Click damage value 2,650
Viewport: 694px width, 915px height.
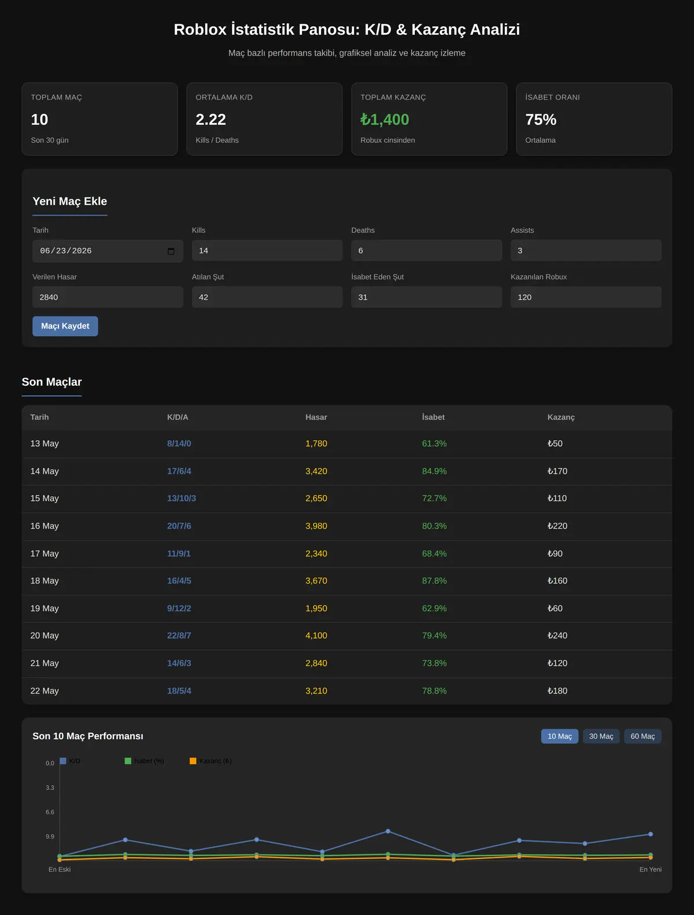click(316, 499)
